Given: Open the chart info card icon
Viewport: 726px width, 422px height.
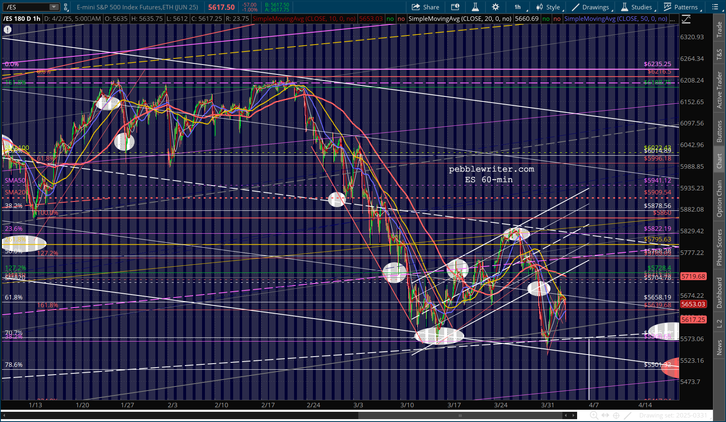Looking at the screenshot, I should coord(455,7).
